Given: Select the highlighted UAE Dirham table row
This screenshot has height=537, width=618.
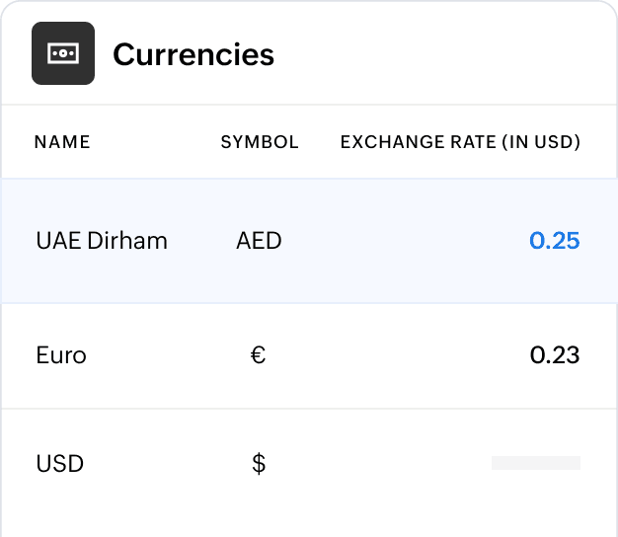Looking at the screenshot, I should 395,241.
